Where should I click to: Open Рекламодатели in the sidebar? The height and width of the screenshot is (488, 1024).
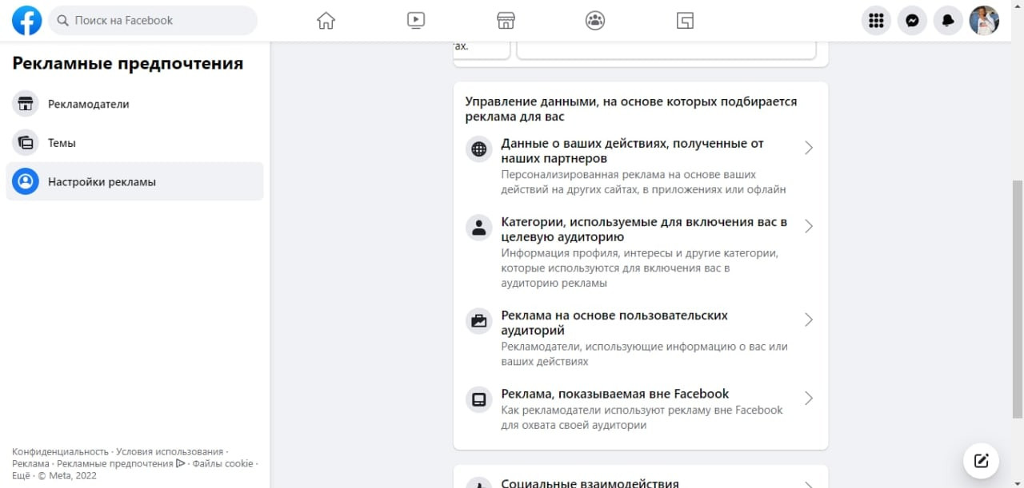(134, 104)
